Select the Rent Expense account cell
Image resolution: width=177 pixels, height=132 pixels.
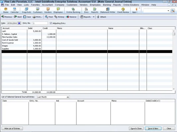(14, 43)
